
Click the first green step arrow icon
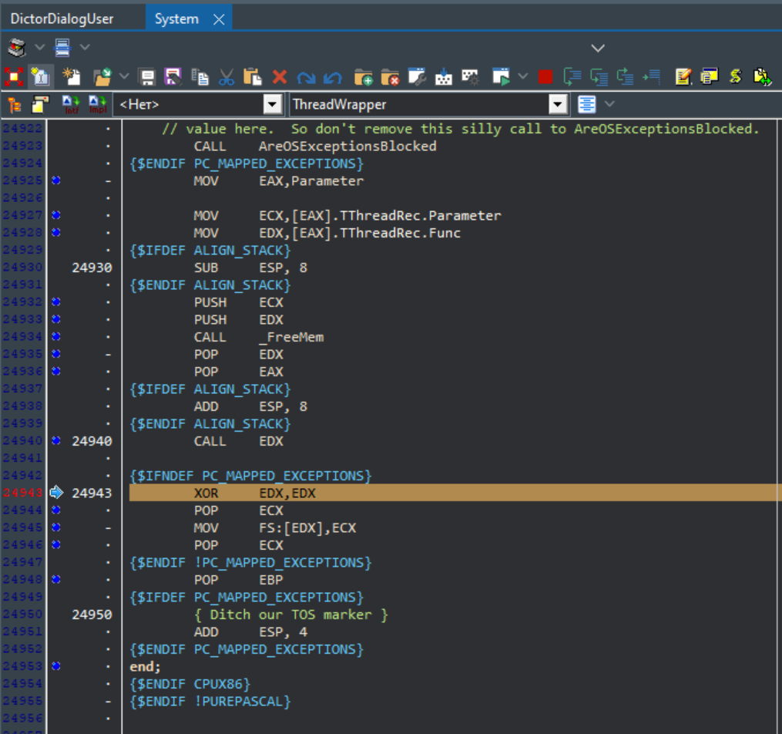[572, 77]
